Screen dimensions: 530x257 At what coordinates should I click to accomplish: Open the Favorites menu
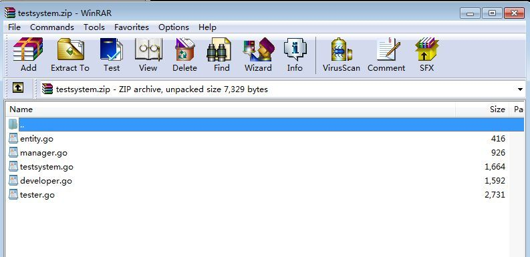(x=132, y=27)
